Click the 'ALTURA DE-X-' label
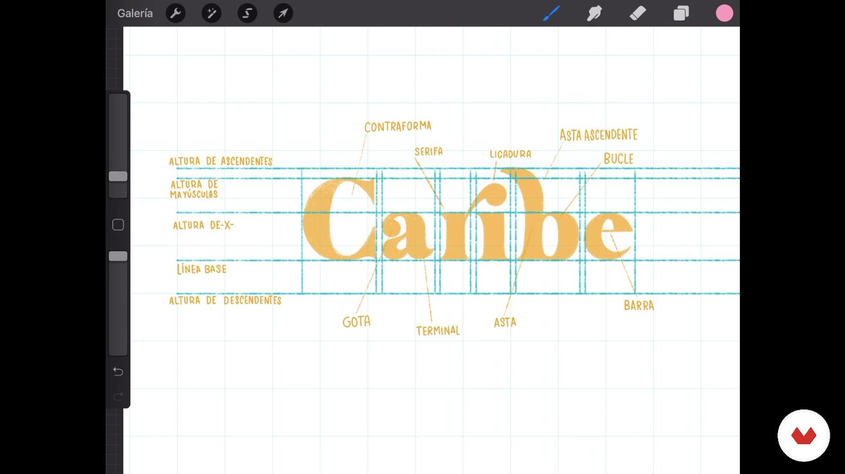 coord(203,225)
